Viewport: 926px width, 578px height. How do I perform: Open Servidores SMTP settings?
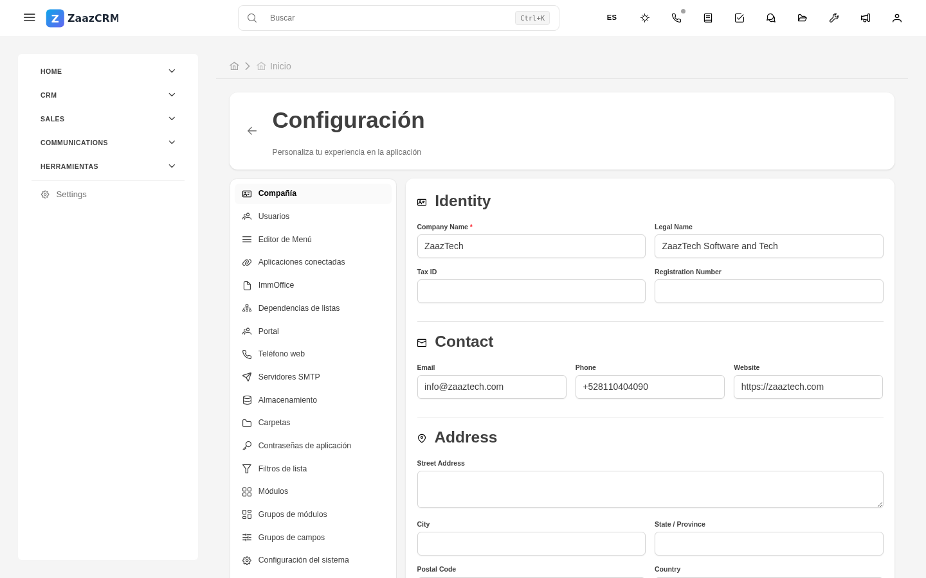[x=313, y=377]
